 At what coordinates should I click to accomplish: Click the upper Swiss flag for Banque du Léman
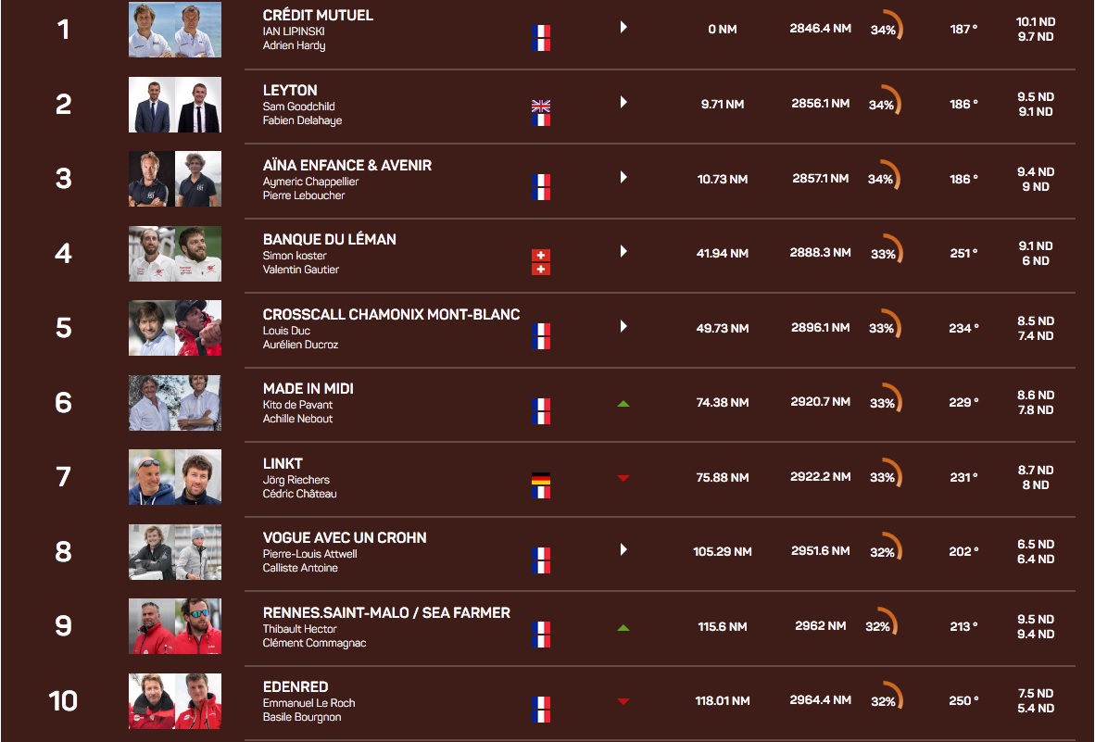coord(541,255)
